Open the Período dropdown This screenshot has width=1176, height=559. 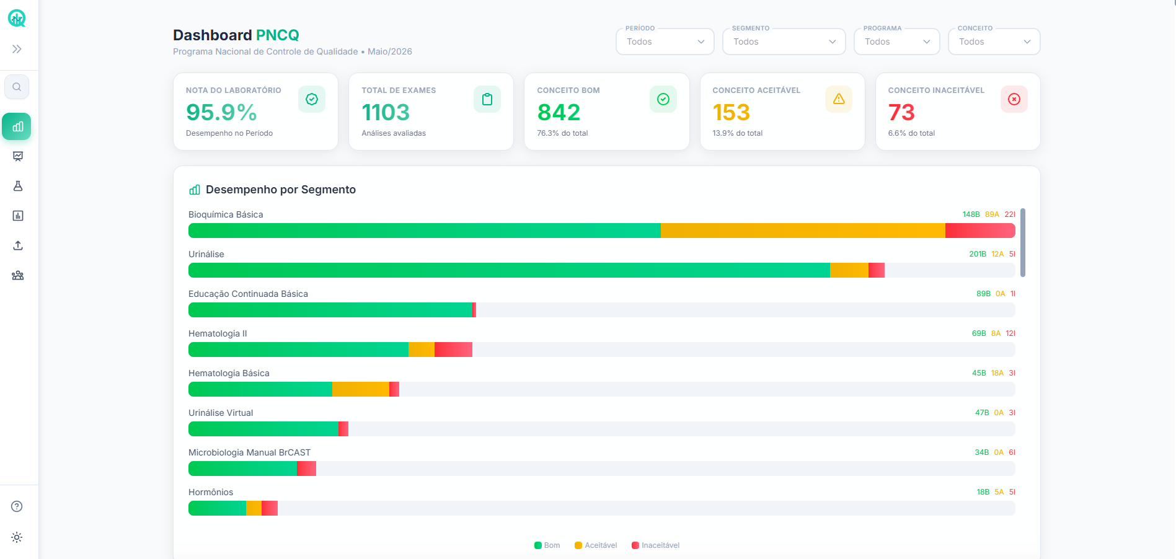coord(665,42)
